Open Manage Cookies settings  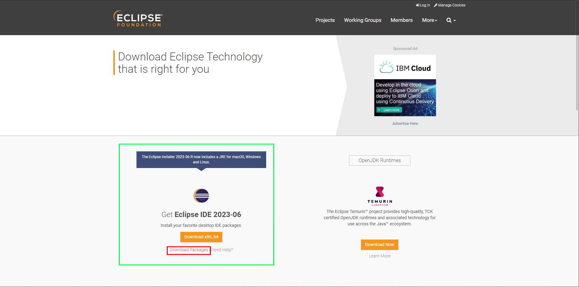click(x=450, y=5)
